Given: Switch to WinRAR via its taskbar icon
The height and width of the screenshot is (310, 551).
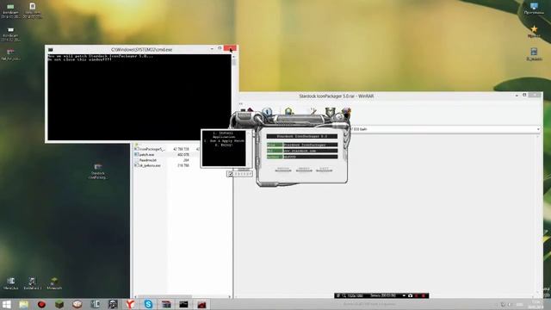Looking at the screenshot, I should (166, 304).
